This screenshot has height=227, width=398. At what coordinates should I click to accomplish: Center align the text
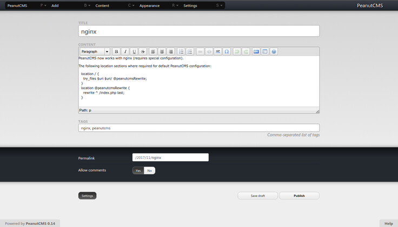(x=162, y=52)
